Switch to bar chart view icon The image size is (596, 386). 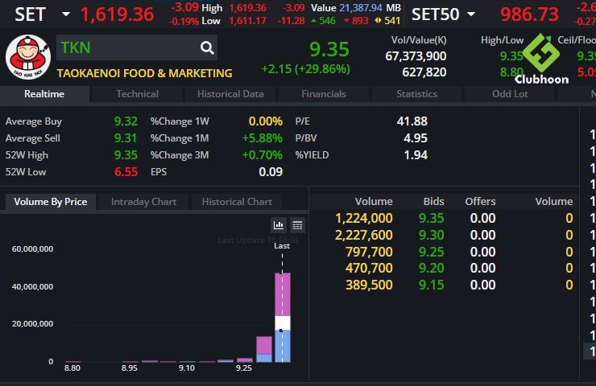click(279, 225)
